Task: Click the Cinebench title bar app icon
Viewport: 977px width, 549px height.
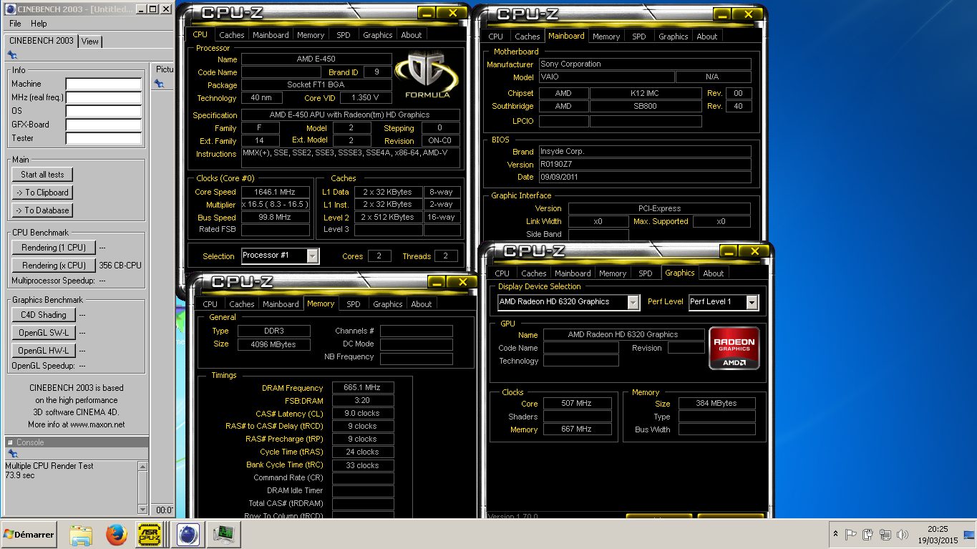Action: [11, 9]
